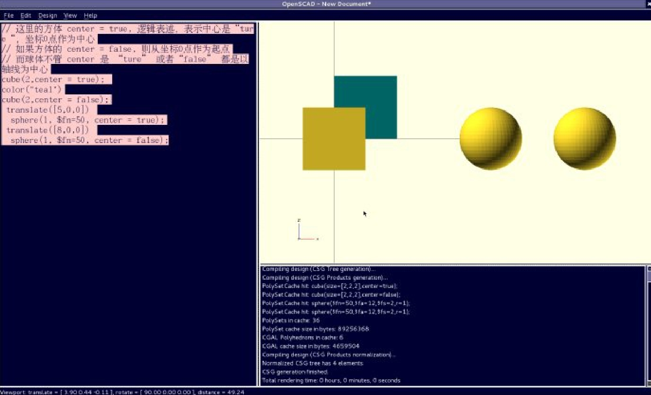Place cursor on the color("teal") code line

click(x=33, y=90)
